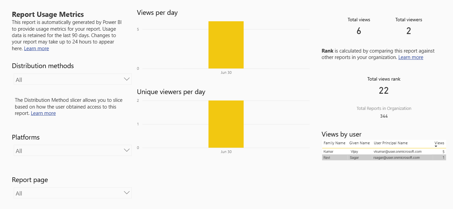The width and height of the screenshot is (453, 209).
Task: Click the Total views card value 6
Action: click(x=359, y=31)
